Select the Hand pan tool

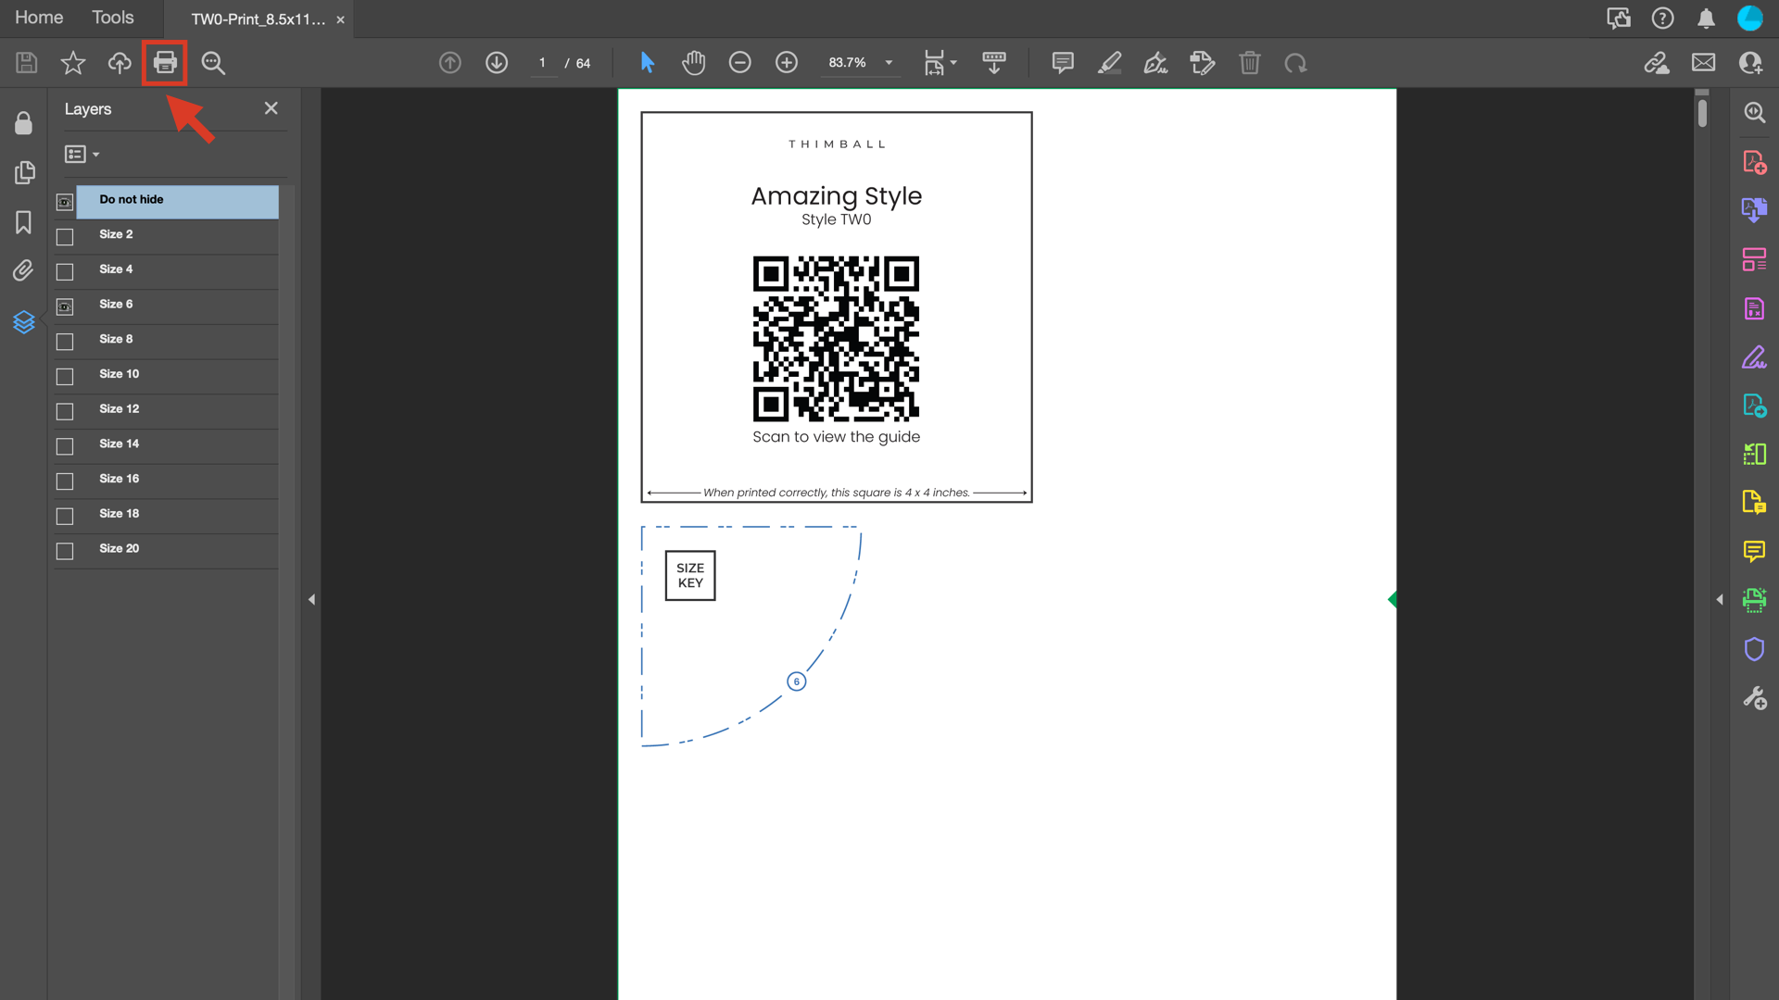[x=693, y=63]
